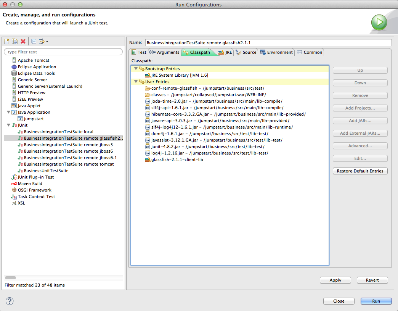The height and width of the screenshot is (311, 398).
Task: Select the classes WEB-INF classpath folder
Action: point(205,95)
